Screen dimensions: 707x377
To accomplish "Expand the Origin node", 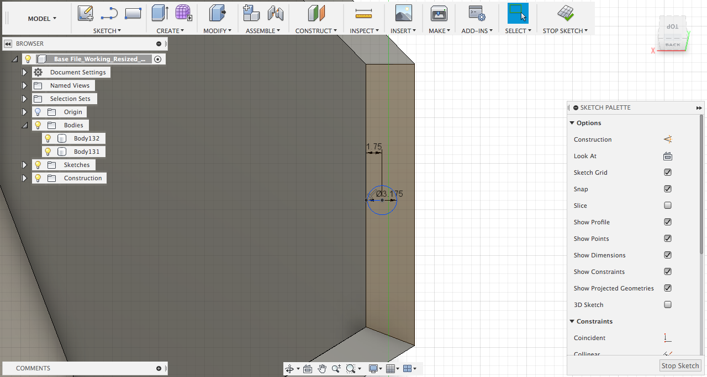I will tap(24, 112).
